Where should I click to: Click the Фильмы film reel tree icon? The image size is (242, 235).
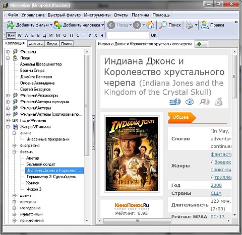click(15, 51)
